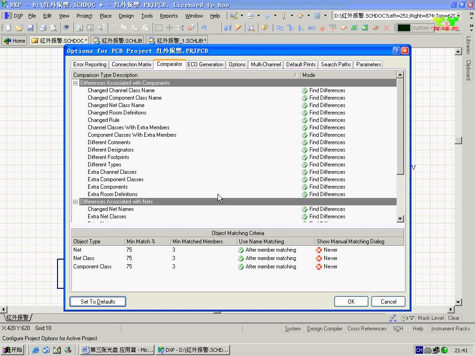Open an existing document via folder icon
475x356 pixels.
19,28
